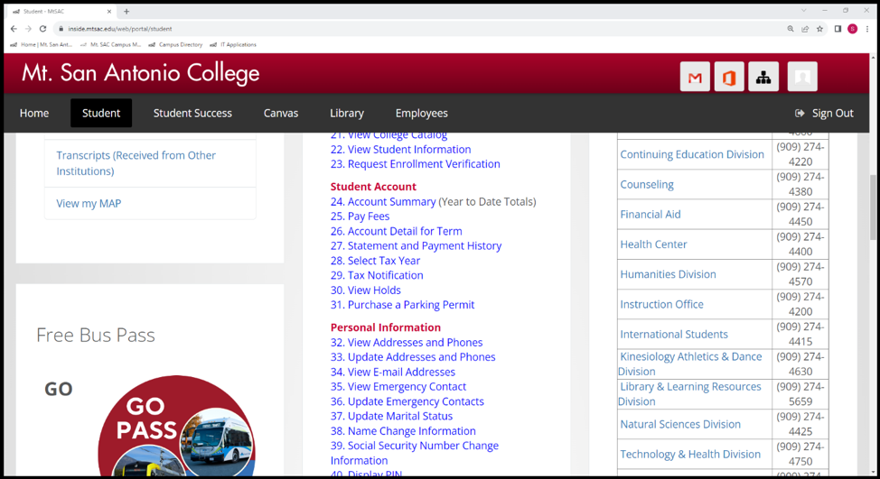Open Instruction Office link
The height and width of the screenshot is (479, 880).
(661, 304)
